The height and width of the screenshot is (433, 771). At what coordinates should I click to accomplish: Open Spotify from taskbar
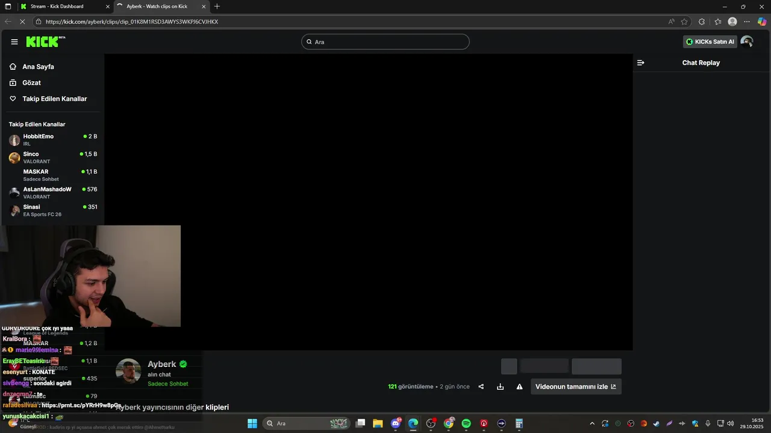coord(466,423)
